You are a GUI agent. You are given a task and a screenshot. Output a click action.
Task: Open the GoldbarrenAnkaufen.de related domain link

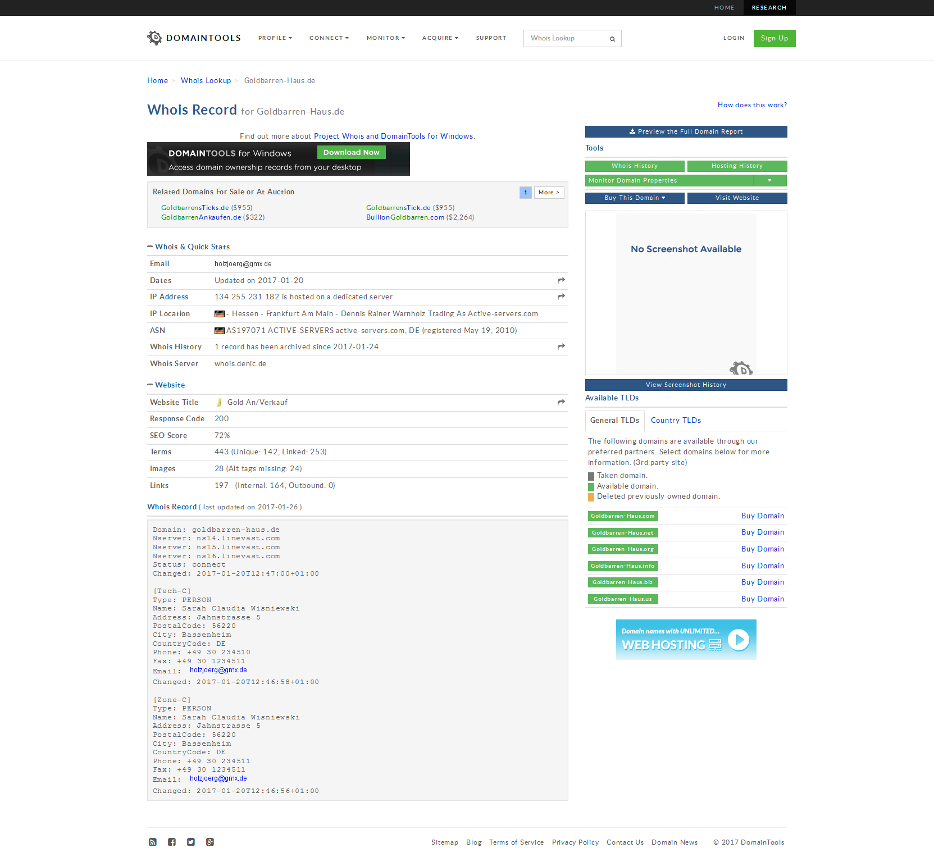tap(201, 217)
